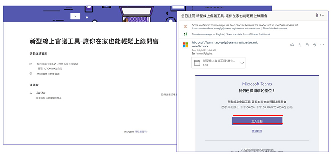Click the 活動詳細資料 heading

click(x=38, y=54)
